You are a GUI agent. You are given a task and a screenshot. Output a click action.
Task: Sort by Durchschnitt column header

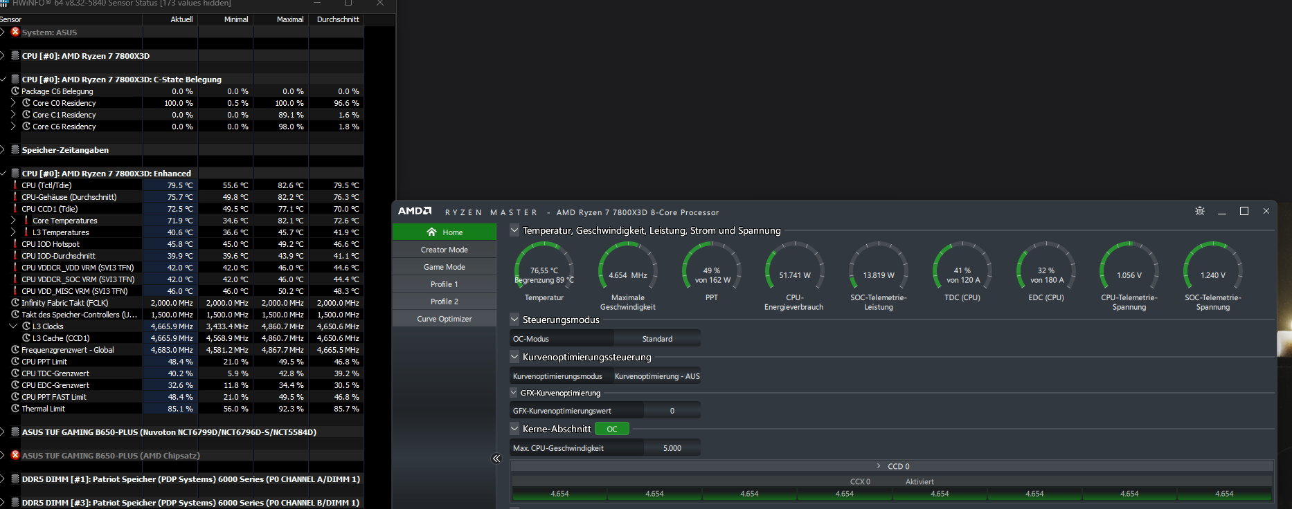coord(337,19)
